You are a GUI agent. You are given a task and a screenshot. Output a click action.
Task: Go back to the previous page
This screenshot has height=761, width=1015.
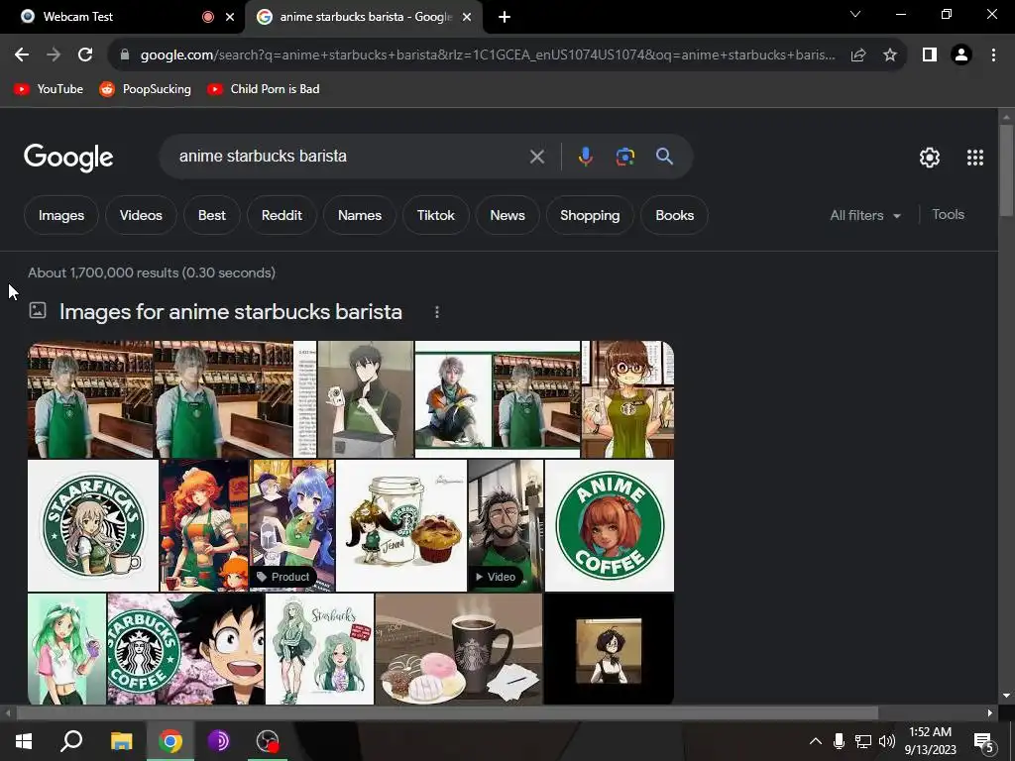click(22, 55)
